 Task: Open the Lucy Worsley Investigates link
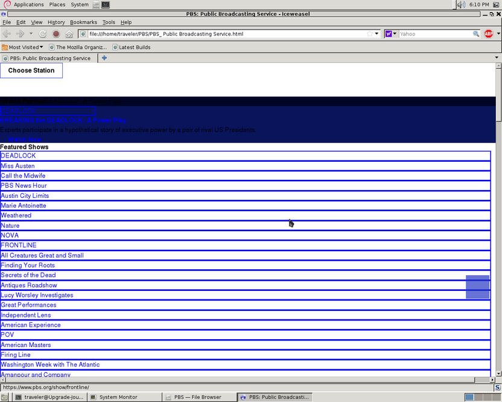(245, 295)
